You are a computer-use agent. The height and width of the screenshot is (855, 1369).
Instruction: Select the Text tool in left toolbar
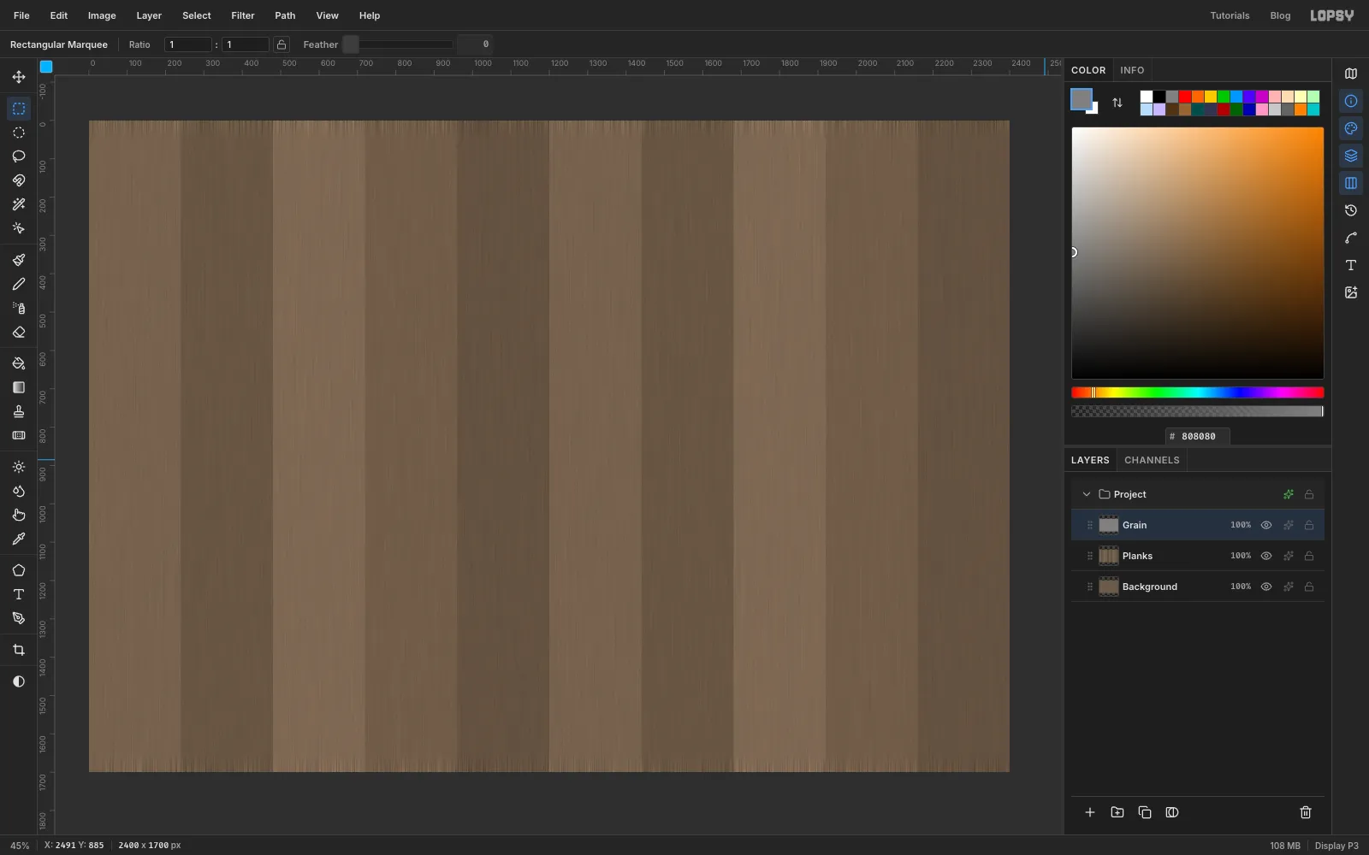click(x=19, y=594)
